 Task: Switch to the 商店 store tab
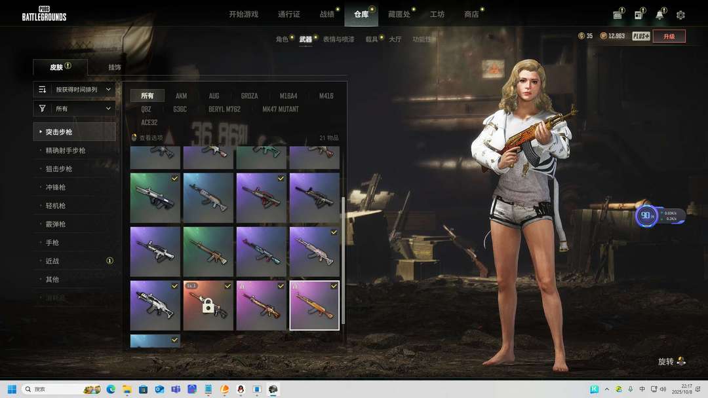471,14
